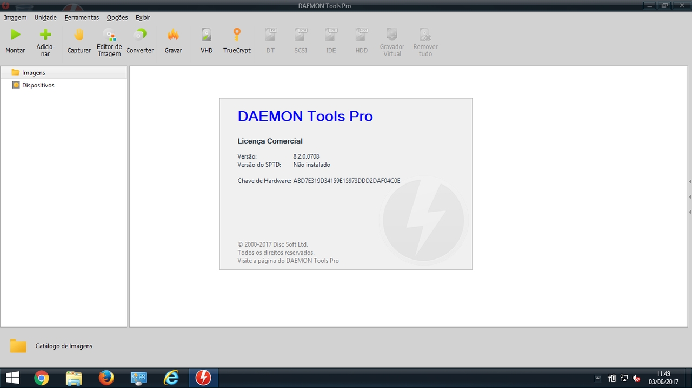
Task: Click the DAEMON Tools taskbar button
Action: click(203, 378)
